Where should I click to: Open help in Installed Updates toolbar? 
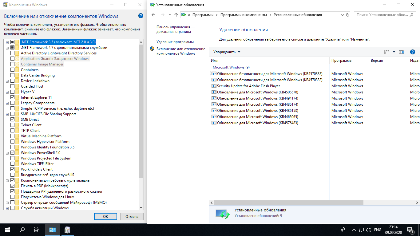pyautogui.click(x=413, y=52)
